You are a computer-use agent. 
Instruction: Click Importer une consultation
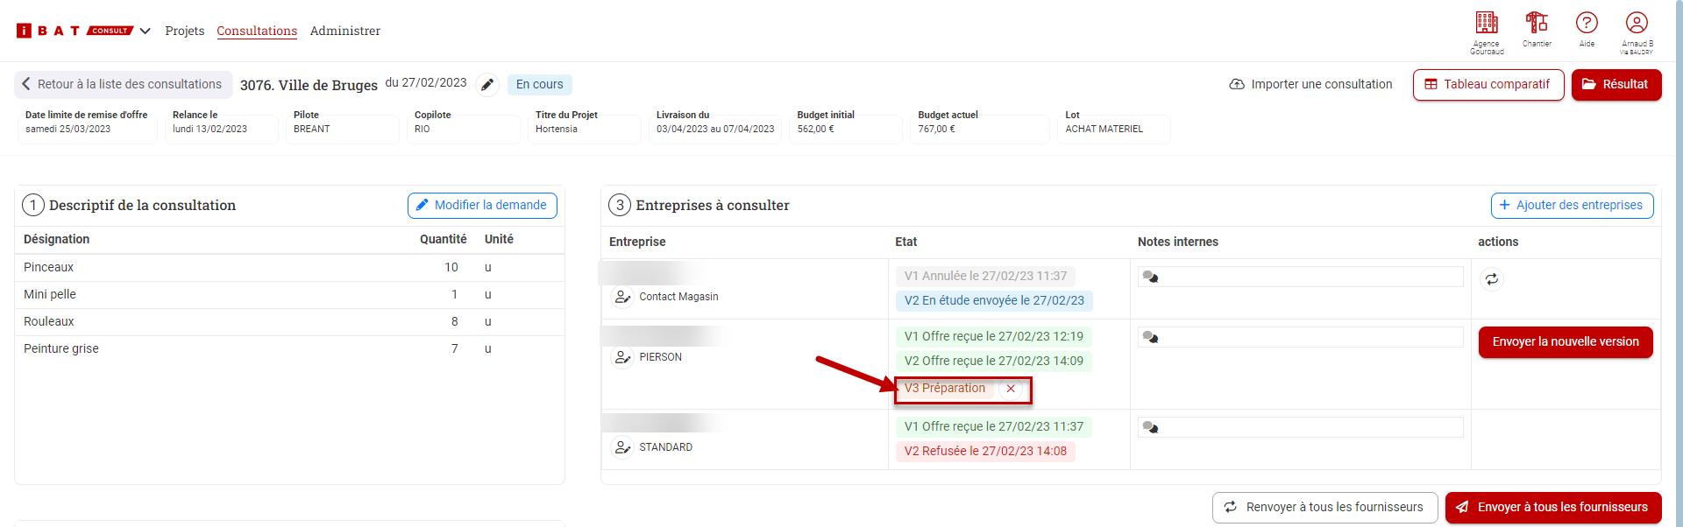[x=1310, y=84]
